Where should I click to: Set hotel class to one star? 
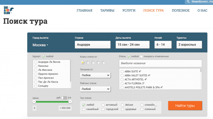click(82, 63)
